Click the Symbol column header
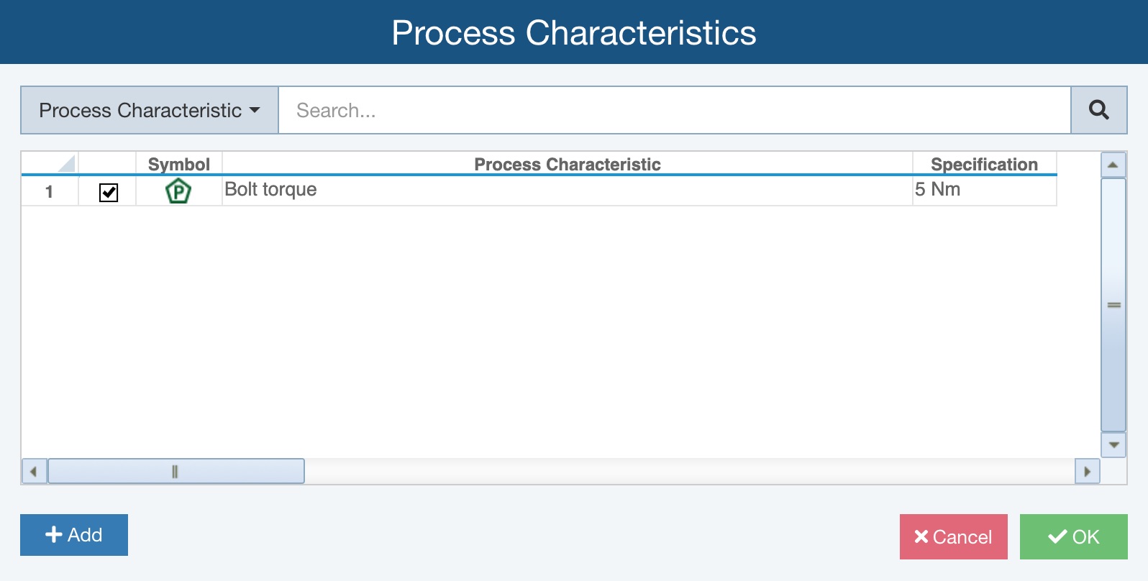Image resolution: width=1148 pixels, height=581 pixels. pos(178,164)
